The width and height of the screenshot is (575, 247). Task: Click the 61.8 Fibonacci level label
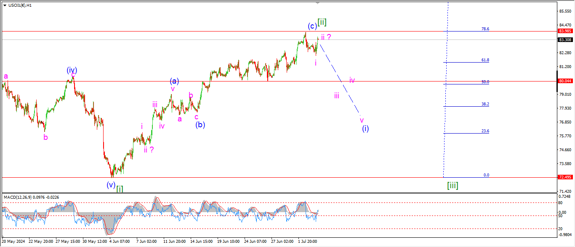click(485, 60)
